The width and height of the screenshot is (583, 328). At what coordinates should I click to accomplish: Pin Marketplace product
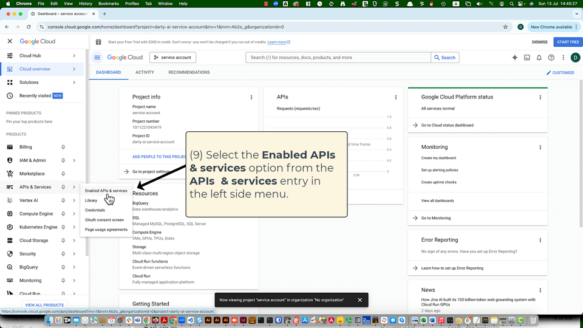click(x=63, y=174)
